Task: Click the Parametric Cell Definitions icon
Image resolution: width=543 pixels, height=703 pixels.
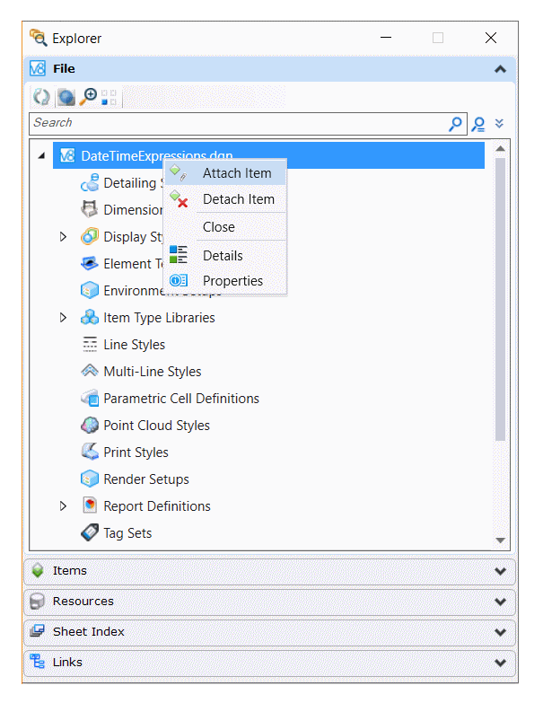Action: pyautogui.click(x=90, y=398)
